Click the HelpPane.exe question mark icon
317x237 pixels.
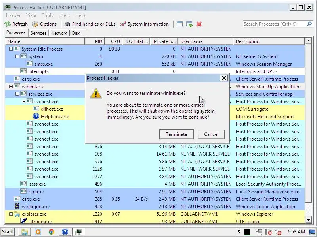(36, 116)
